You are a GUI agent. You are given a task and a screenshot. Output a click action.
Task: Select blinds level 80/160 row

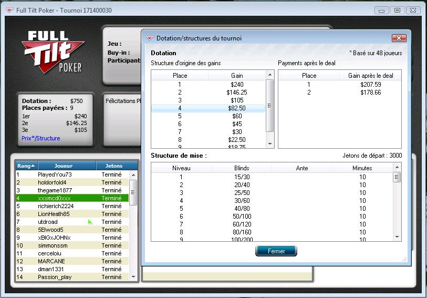272,232
